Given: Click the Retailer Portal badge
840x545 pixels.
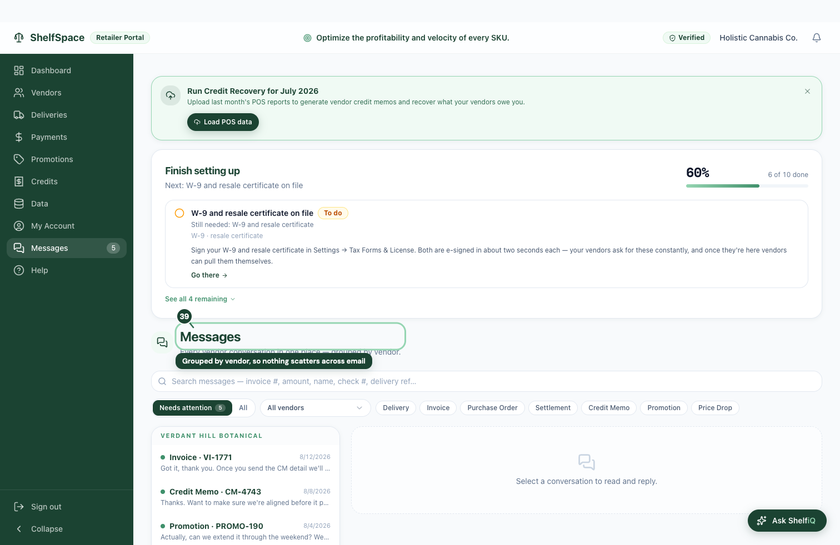Looking at the screenshot, I should 120,38.
